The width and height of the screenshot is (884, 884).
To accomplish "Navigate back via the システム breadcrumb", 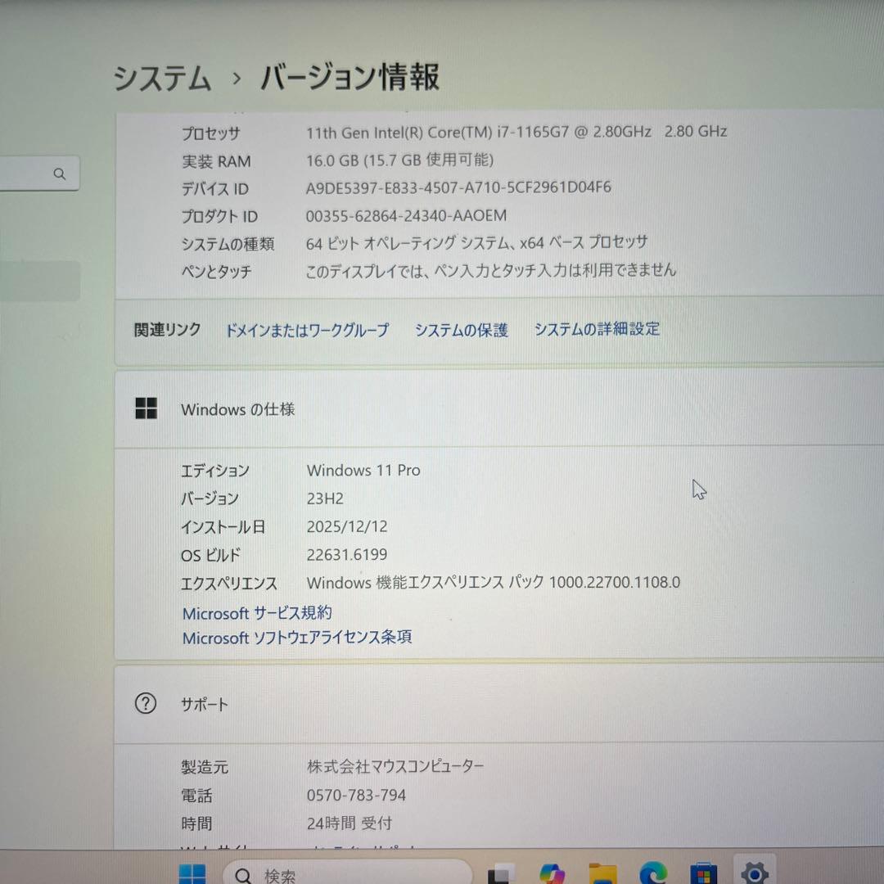I will click(x=160, y=77).
